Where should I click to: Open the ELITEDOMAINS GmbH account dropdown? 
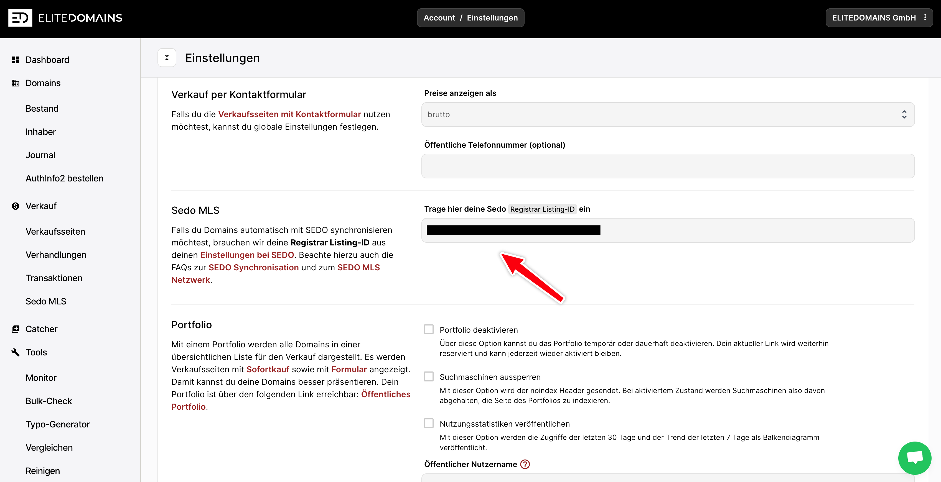pyautogui.click(x=879, y=17)
